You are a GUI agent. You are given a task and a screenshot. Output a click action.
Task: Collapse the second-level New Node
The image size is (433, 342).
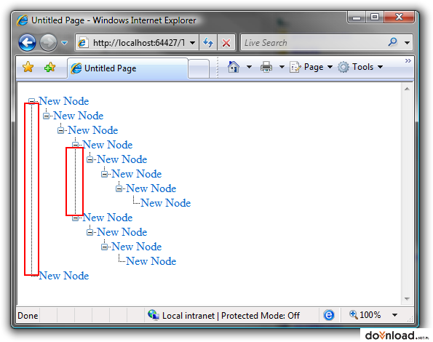click(46, 116)
